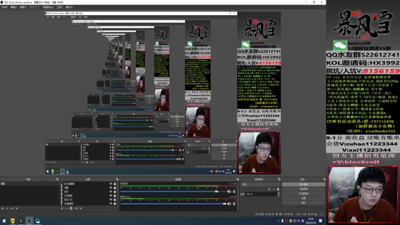Screen dimensions: 400x225
Task: Open the scene transition type dropdown
Action: (260, 184)
